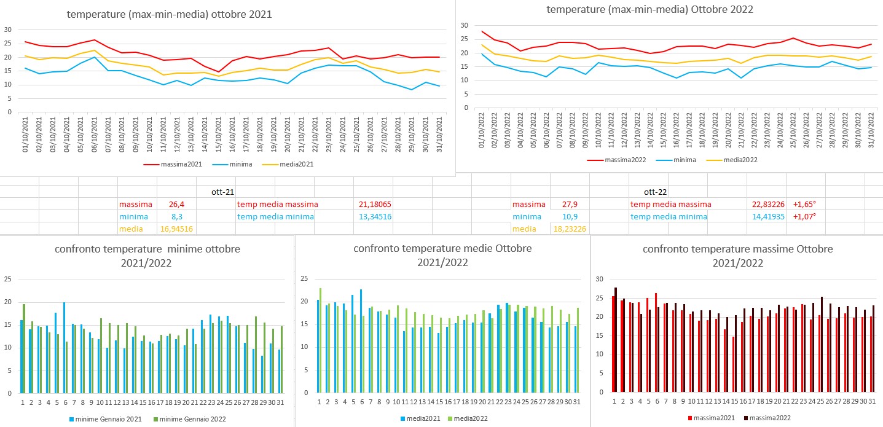
Task: Click the 'confronto temperature medie Ottobre 2021/2022' title
Action: pyautogui.click(x=442, y=256)
